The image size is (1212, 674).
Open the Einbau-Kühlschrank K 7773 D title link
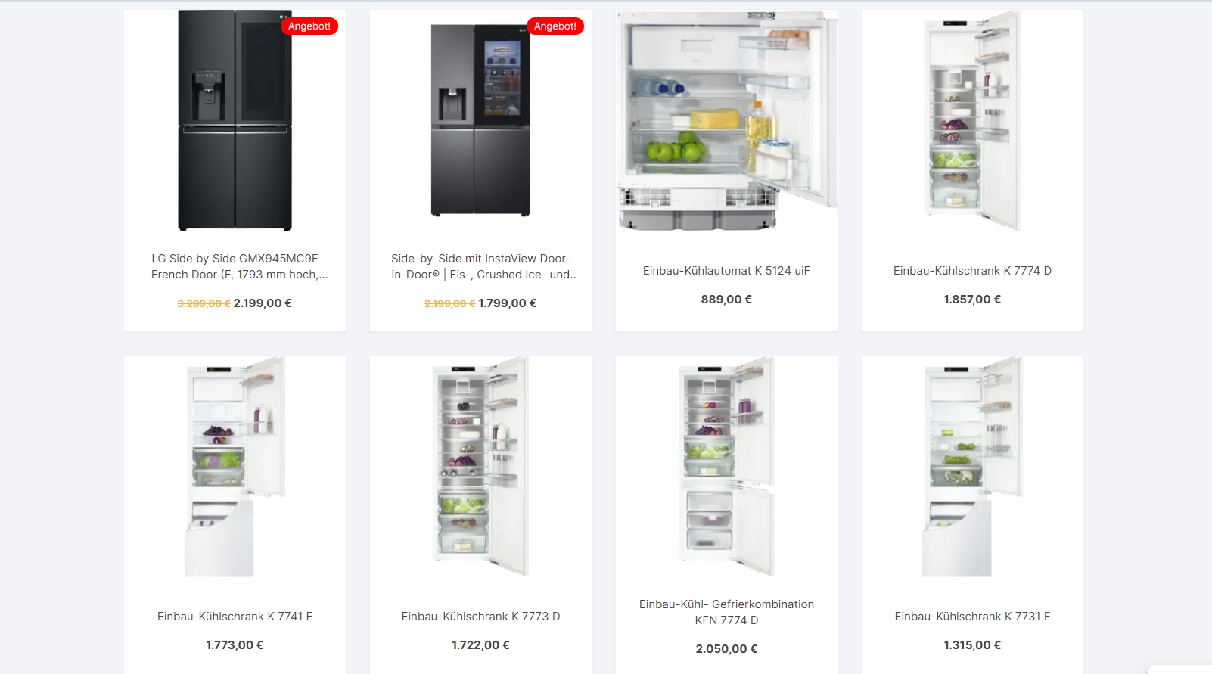480,617
